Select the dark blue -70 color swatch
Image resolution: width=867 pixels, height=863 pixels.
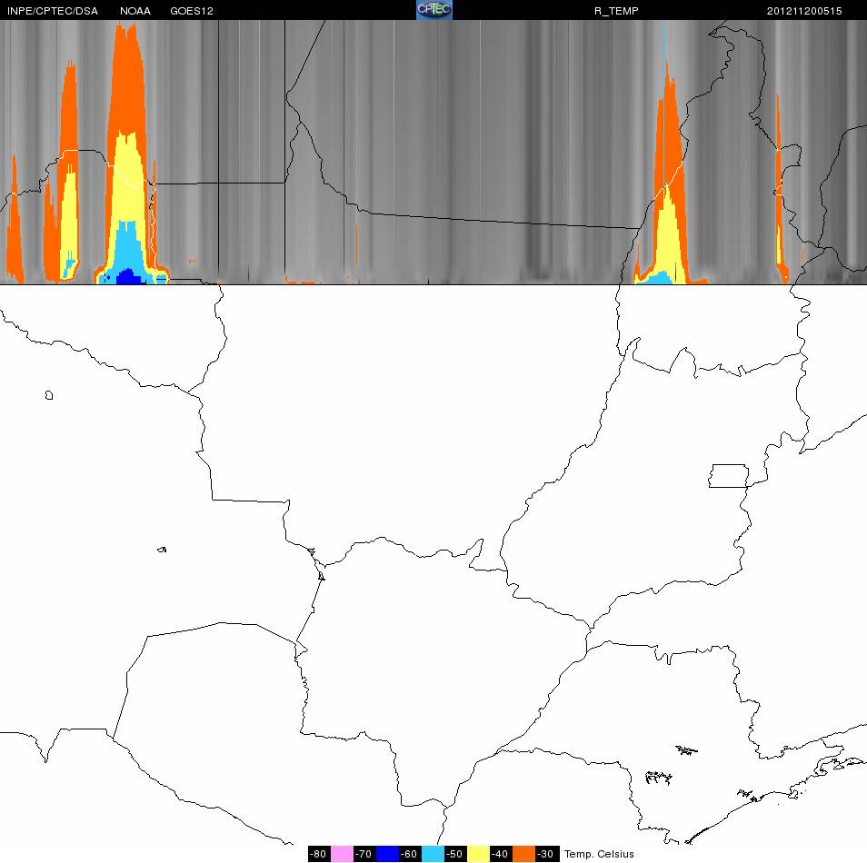click(x=387, y=854)
